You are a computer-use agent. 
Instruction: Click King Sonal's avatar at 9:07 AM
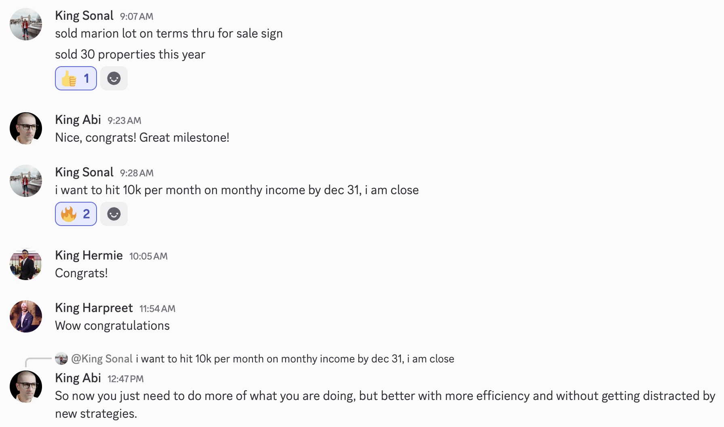(x=26, y=24)
